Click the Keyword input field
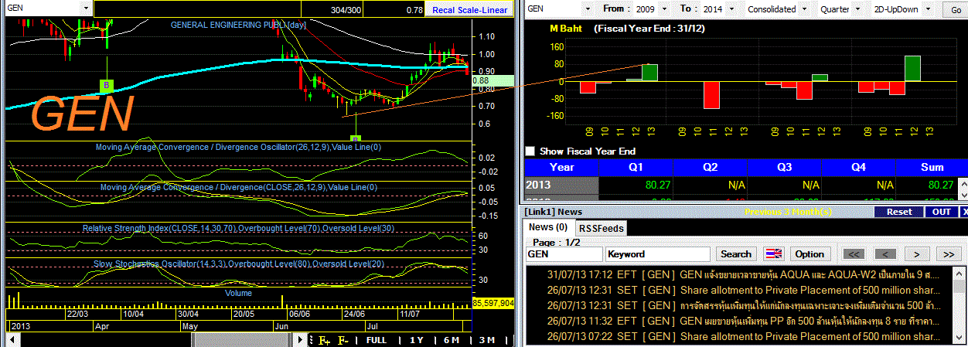Image resolution: width=968 pixels, height=347 pixels. (658, 254)
